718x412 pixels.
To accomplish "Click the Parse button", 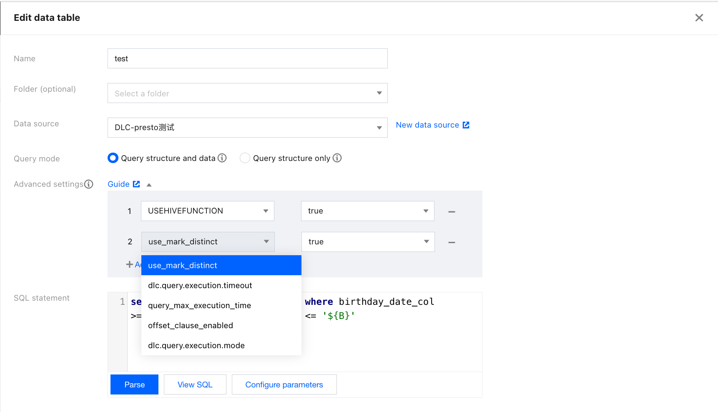I will (134, 384).
